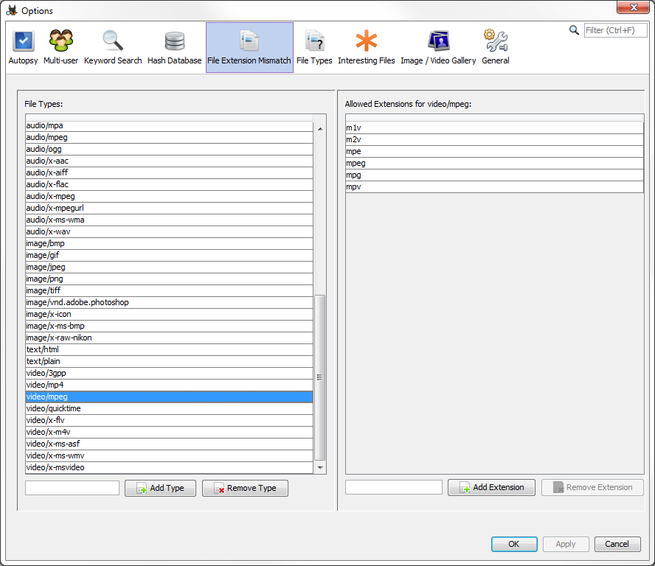This screenshot has width=655, height=566.
Task: Click the Add Type button
Action: click(x=160, y=487)
